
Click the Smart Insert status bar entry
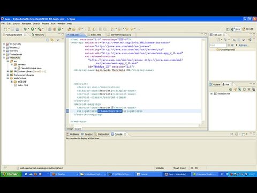179,168
